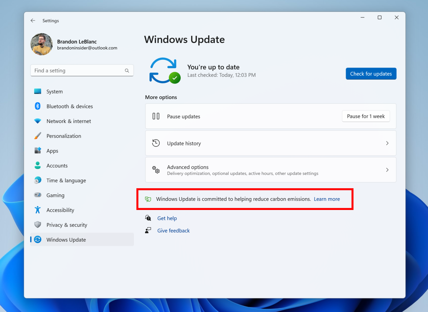
Task: Click the Give feedback link
Action: point(173,230)
